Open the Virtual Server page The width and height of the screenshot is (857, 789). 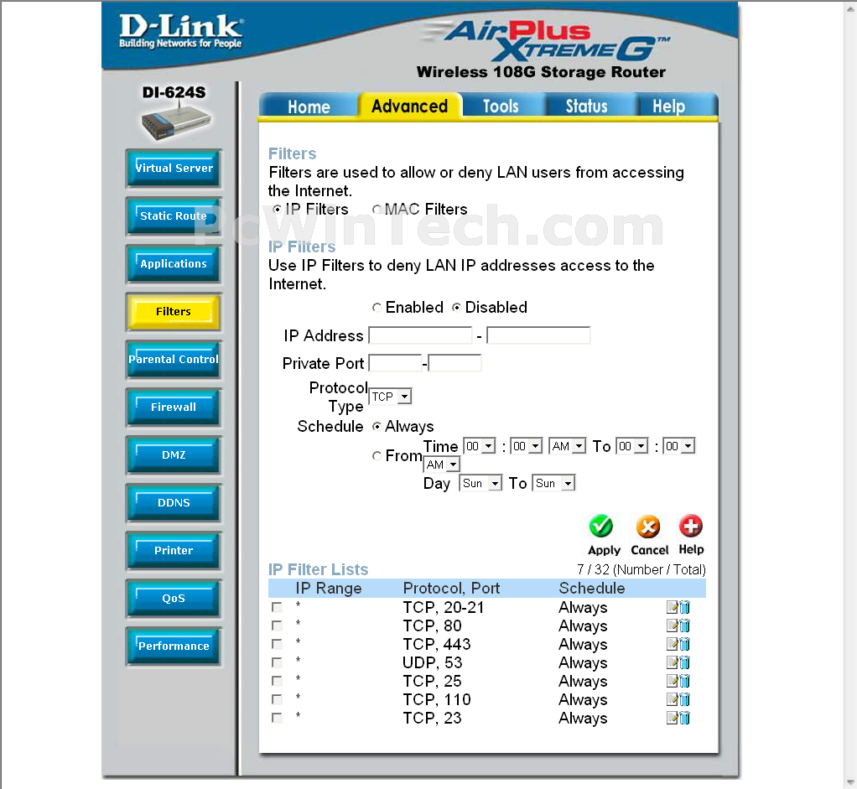click(174, 169)
